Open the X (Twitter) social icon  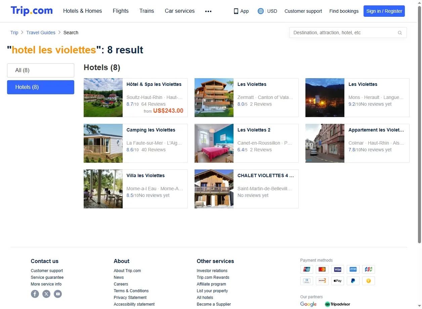pos(46,294)
